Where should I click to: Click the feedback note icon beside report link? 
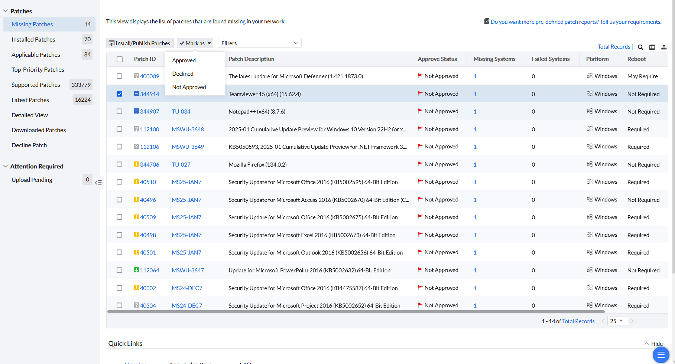pos(486,21)
